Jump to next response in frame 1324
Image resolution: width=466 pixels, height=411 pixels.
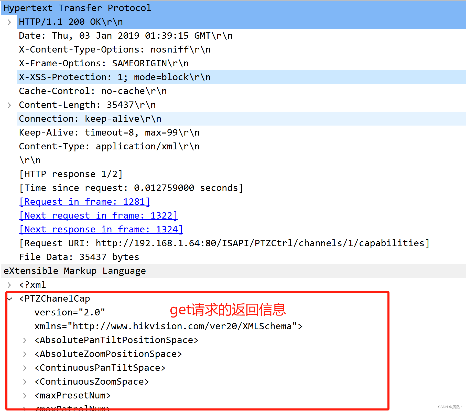[x=101, y=229]
